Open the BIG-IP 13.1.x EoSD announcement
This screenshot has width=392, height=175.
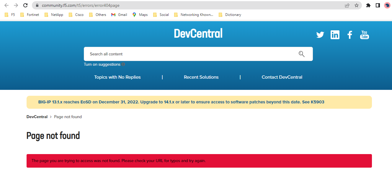181,102
